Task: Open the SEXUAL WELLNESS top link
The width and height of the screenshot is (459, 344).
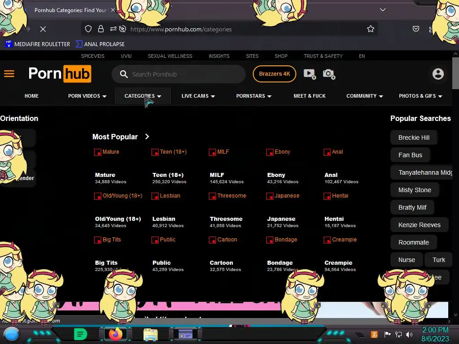Action: point(170,56)
